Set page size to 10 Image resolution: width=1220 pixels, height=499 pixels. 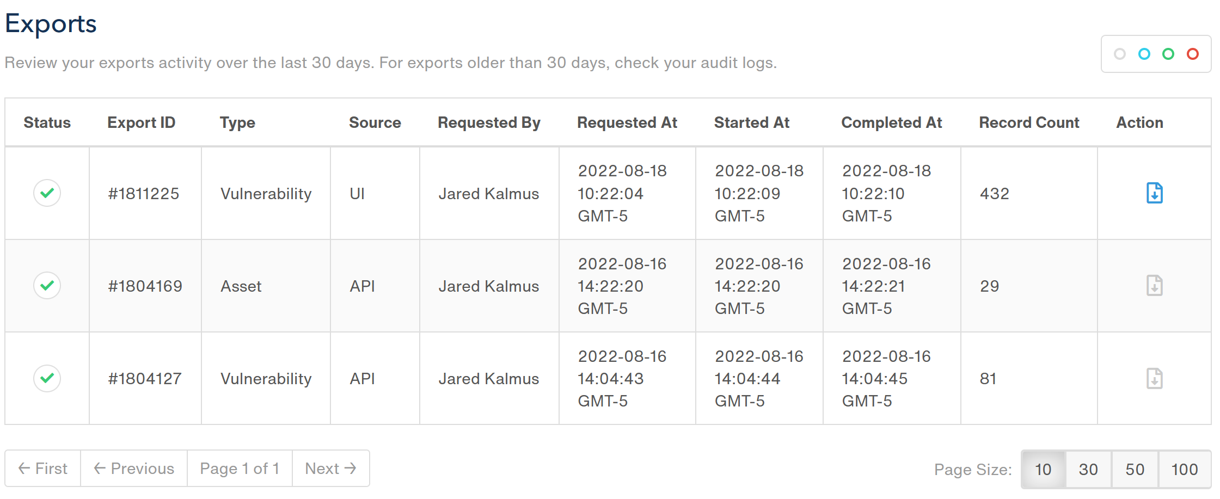[1043, 469]
